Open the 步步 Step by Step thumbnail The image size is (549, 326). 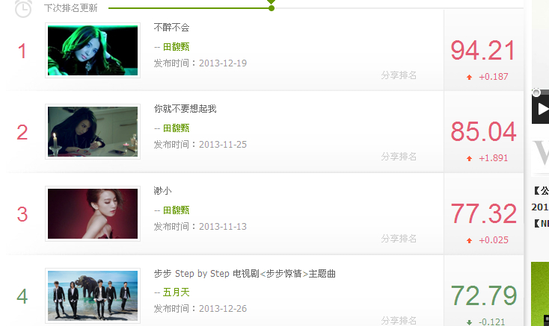93,295
